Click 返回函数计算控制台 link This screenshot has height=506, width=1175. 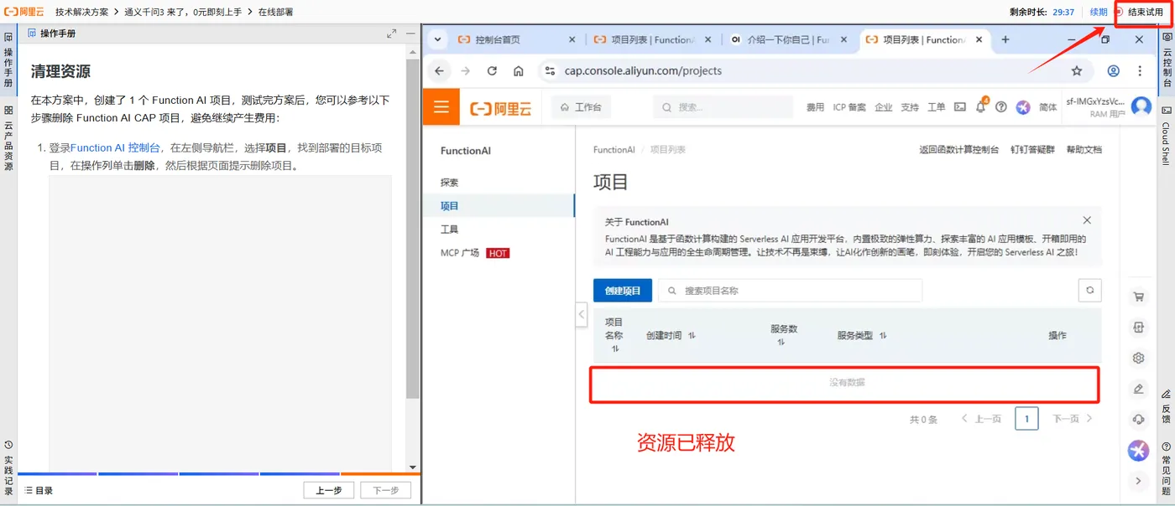click(958, 149)
